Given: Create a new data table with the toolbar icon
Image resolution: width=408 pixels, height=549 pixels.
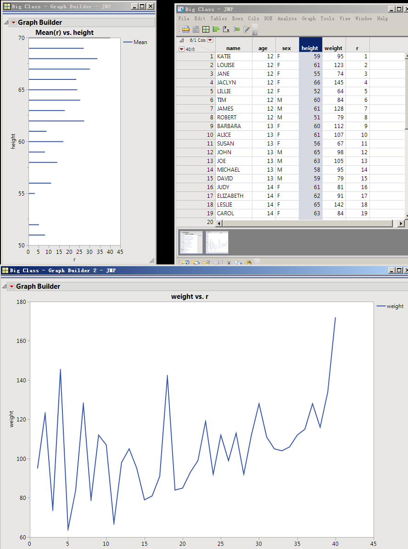Looking at the screenshot, I should pyautogui.click(x=186, y=29).
